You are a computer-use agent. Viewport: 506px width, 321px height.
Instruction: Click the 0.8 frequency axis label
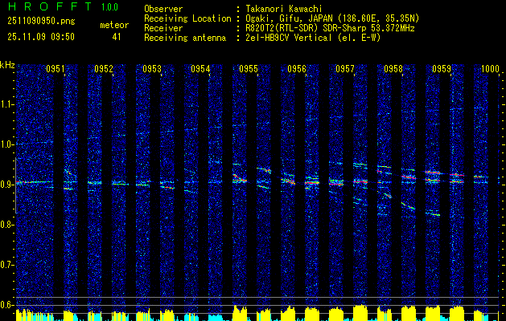pyautogui.click(x=6, y=225)
